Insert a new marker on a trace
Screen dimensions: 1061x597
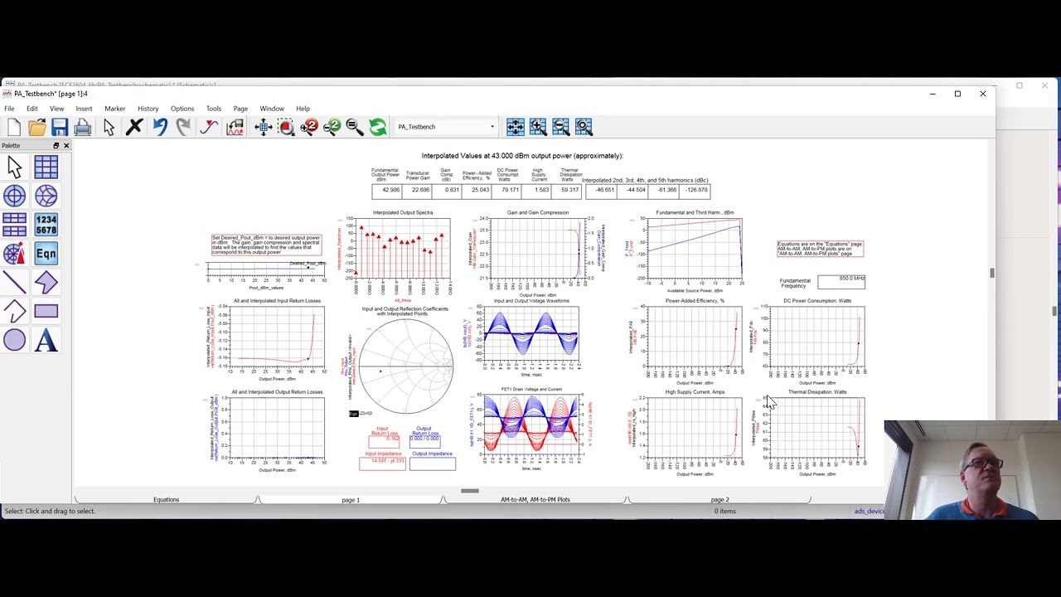209,127
